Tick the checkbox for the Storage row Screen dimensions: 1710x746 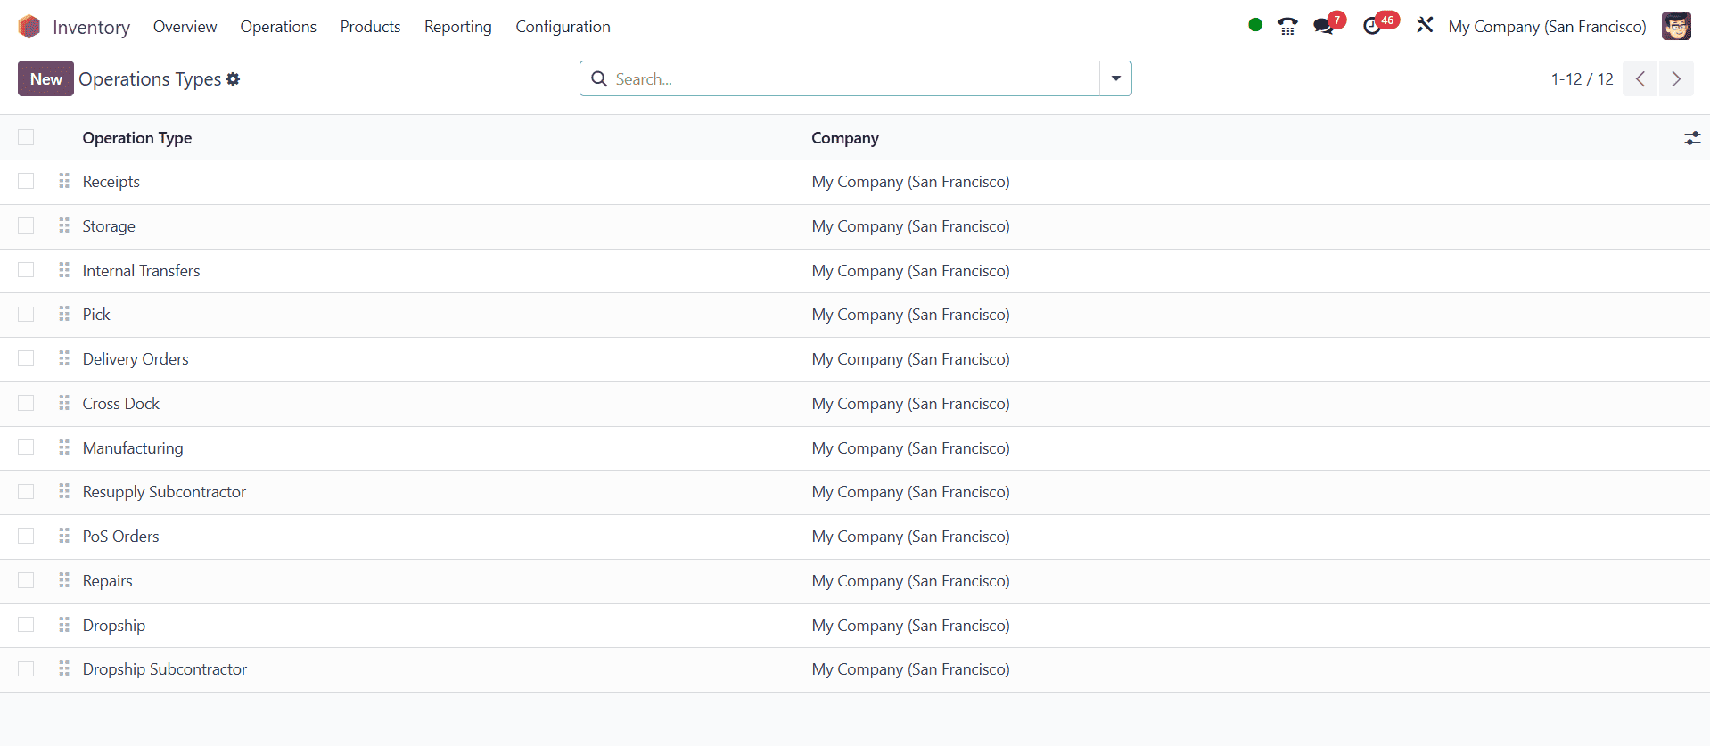click(26, 226)
